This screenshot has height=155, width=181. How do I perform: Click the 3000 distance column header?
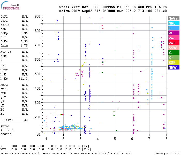click(77, 146)
